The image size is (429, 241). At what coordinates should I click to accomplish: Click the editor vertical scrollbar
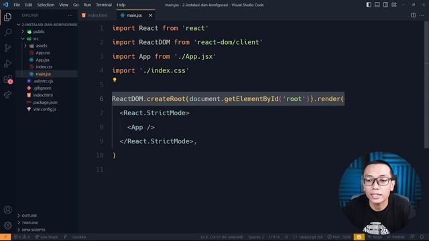(426, 85)
